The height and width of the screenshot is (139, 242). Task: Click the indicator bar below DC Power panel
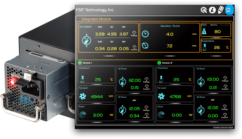coord(108,56)
